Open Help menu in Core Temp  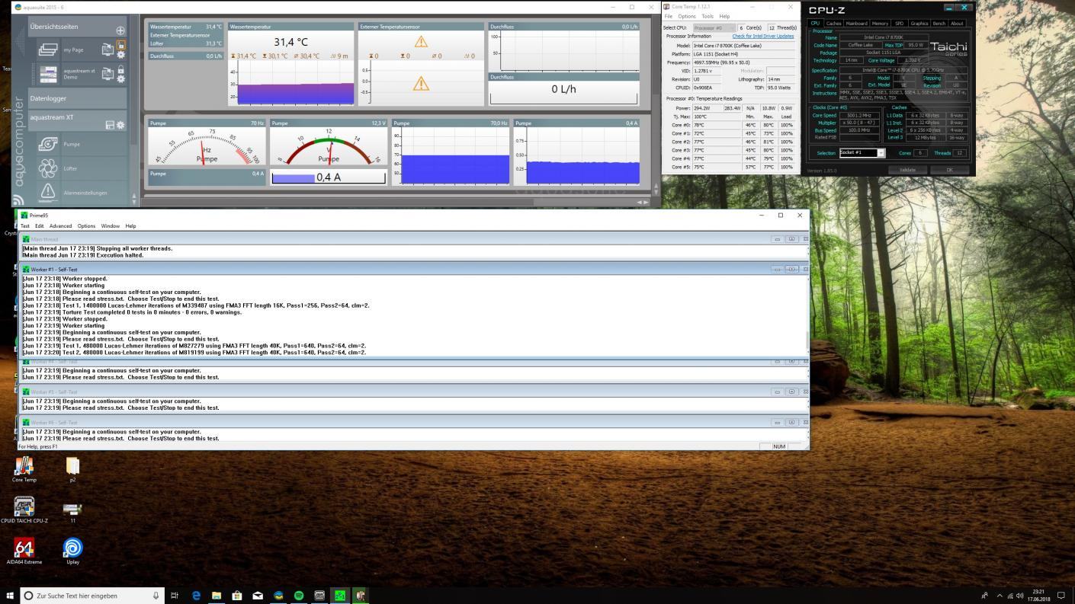click(724, 16)
